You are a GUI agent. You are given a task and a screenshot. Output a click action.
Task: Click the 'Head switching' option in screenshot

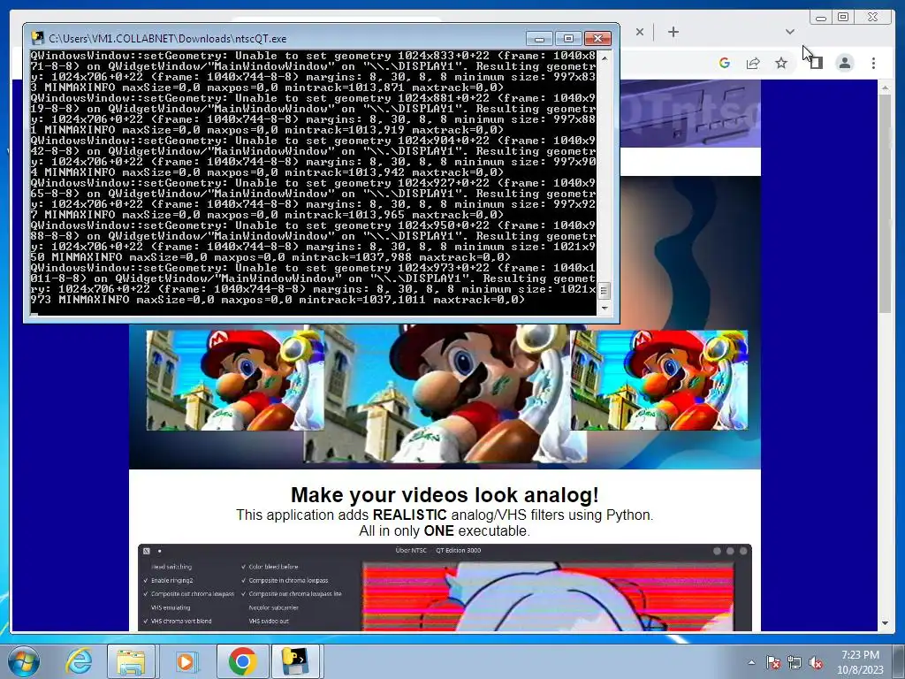click(x=171, y=567)
